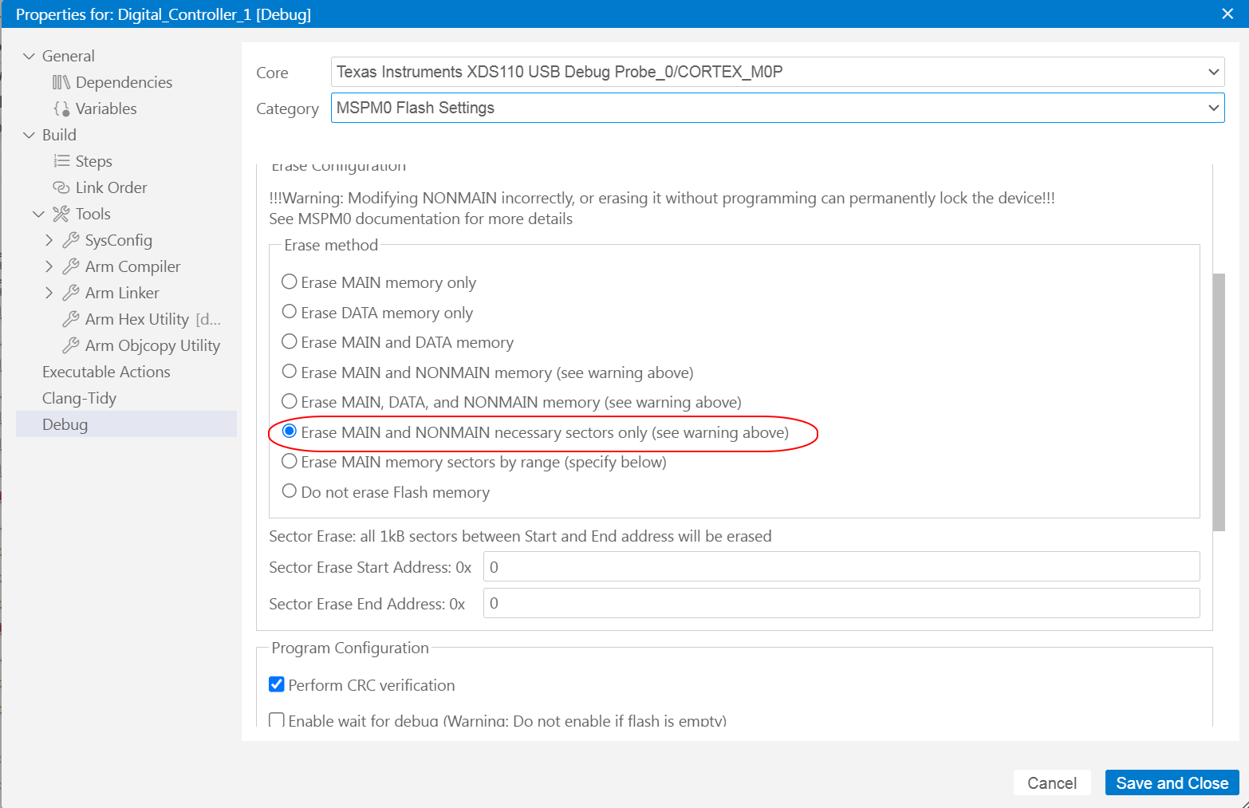Open Arm Objcopy Utility settings

pos(72,345)
